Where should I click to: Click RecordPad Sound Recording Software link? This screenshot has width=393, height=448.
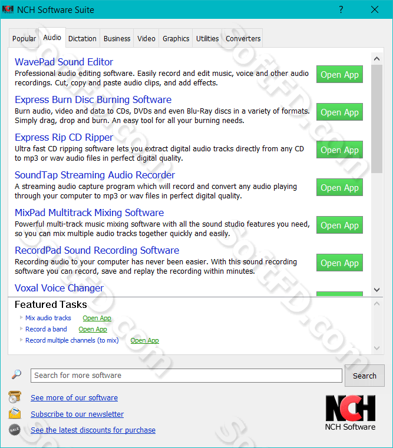click(97, 251)
